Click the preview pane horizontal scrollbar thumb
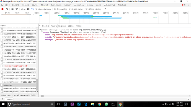Screen dimensions: 191x107 coord(42,96)
